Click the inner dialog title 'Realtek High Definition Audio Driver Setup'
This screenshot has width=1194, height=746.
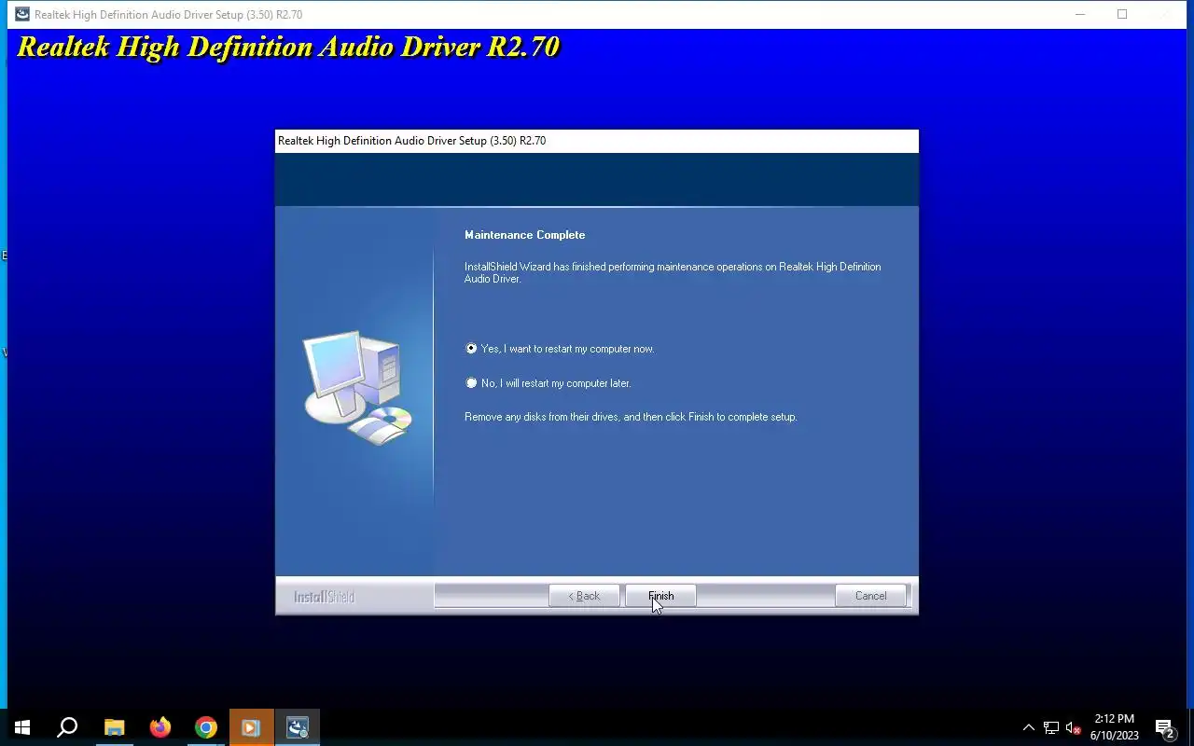point(411,141)
